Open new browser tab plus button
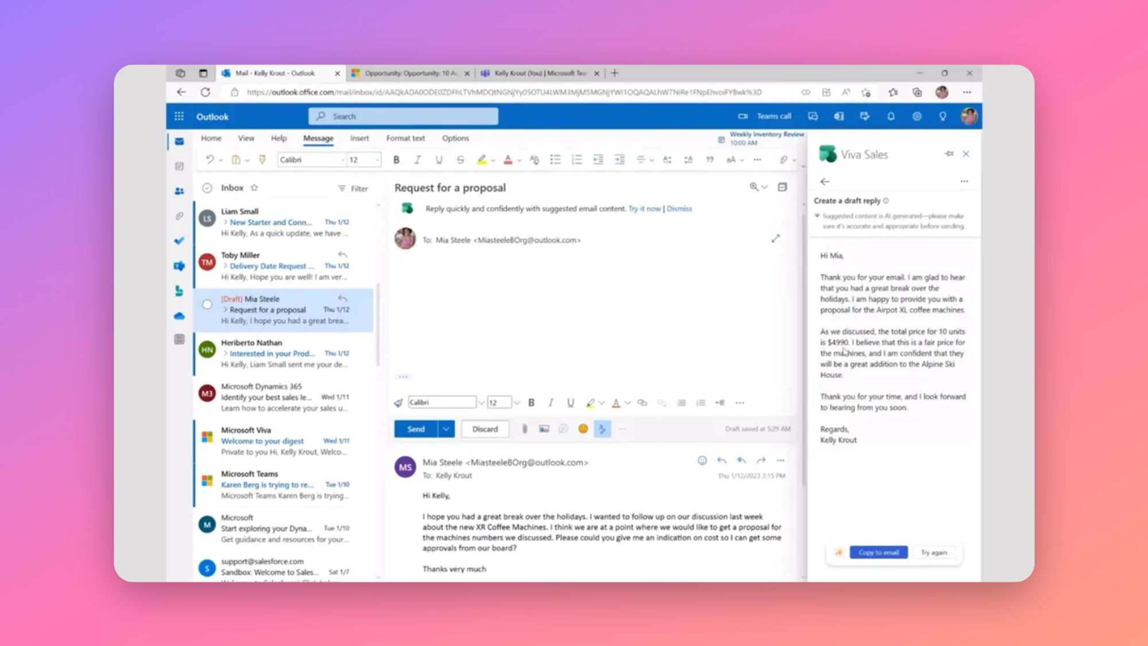The image size is (1148, 646). pyautogui.click(x=615, y=73)
